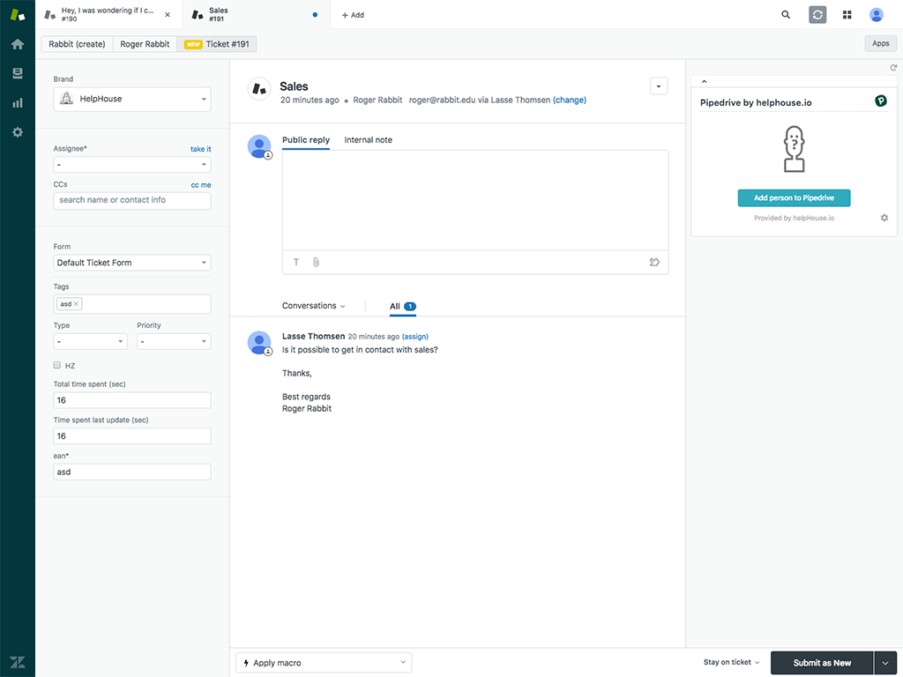The image size is (903, 677).
Task: Click Lasse Thomsen's comment avatar
Action: tap(259, 343)
